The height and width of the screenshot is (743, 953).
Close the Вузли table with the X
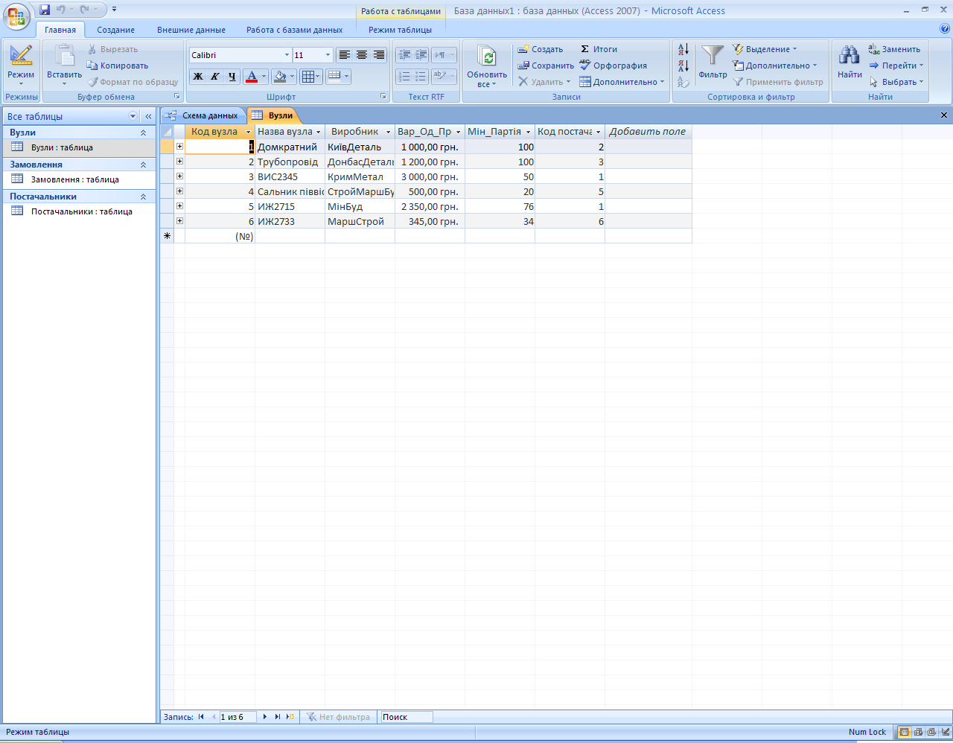pyautogui.click(x=944, y=115)
